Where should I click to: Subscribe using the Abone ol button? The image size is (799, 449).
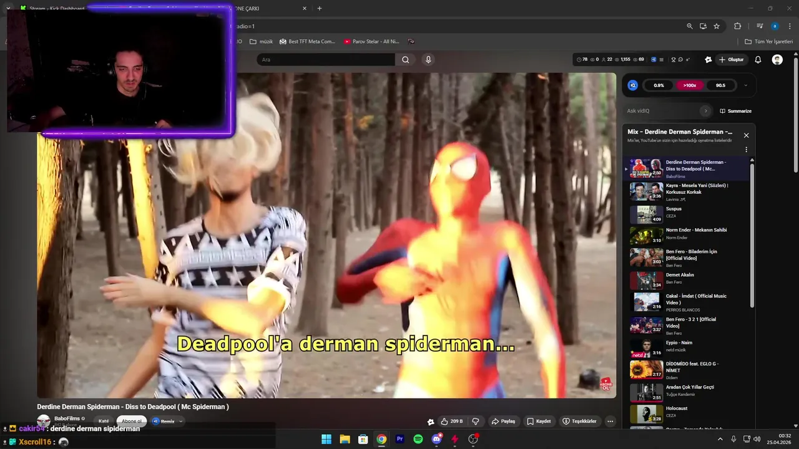pyautogui.click(x=131, y=422)
